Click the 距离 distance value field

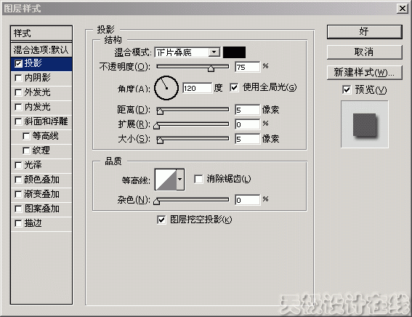tap(247, 110)
